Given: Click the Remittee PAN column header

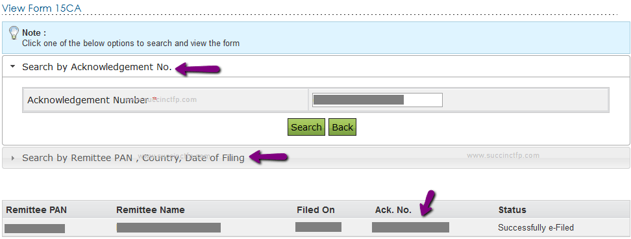Looking at the screenshot, I should (x=36, y=210).
